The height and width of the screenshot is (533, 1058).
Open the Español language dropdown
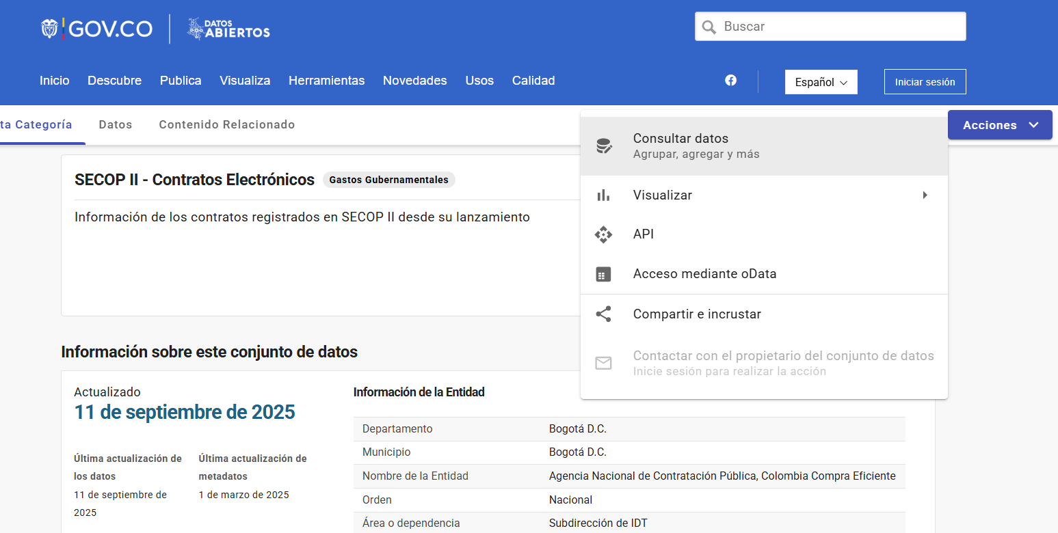(x=821, y=82)
